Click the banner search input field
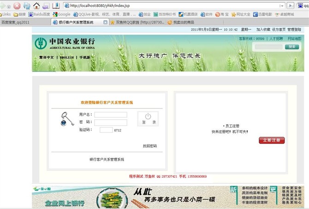The image size is (309, 209). [x=268, y=47]
